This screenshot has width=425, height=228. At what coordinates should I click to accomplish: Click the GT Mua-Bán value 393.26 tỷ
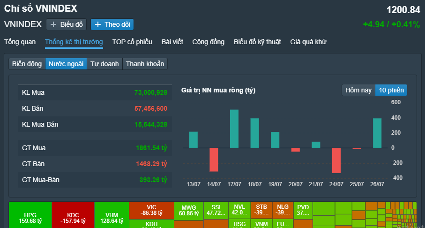(x=153, y=180)
